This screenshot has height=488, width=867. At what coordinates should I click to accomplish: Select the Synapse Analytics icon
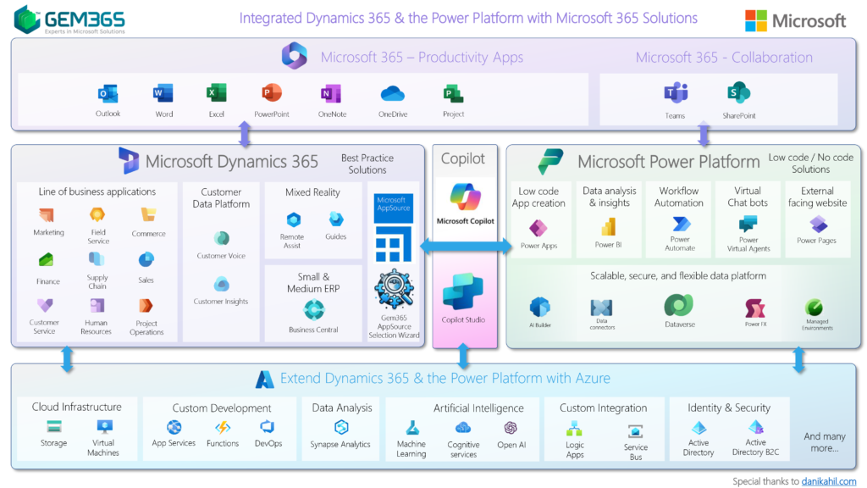[x=341, y=427]
